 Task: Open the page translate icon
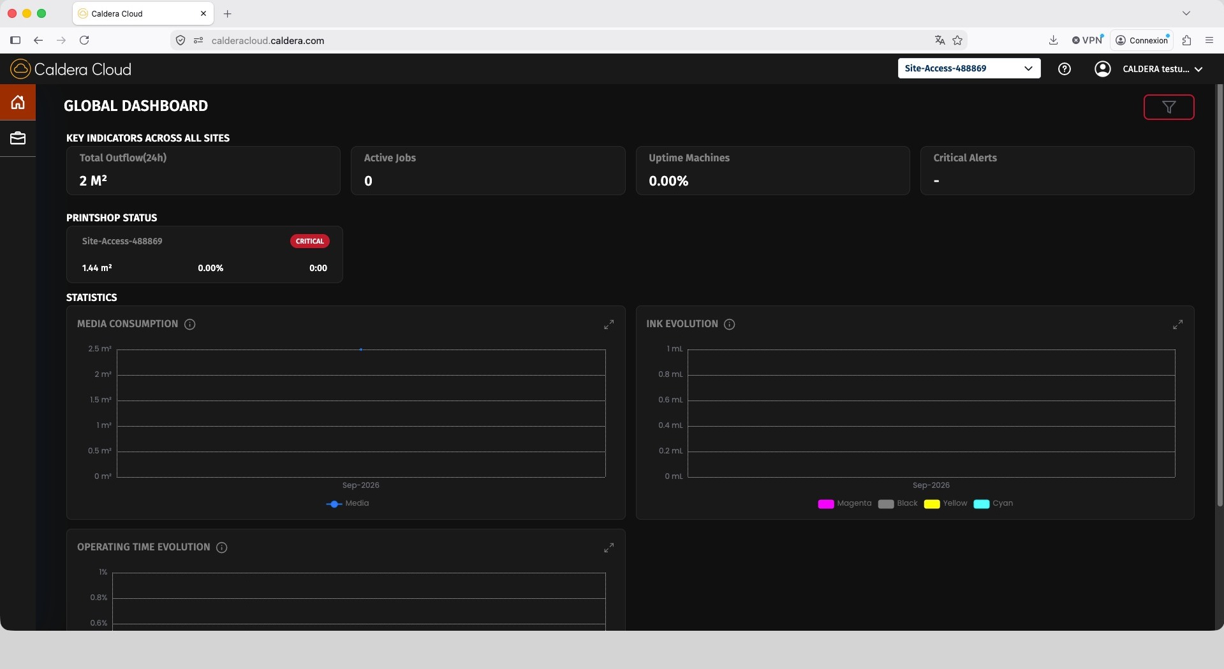click(940, 40)
